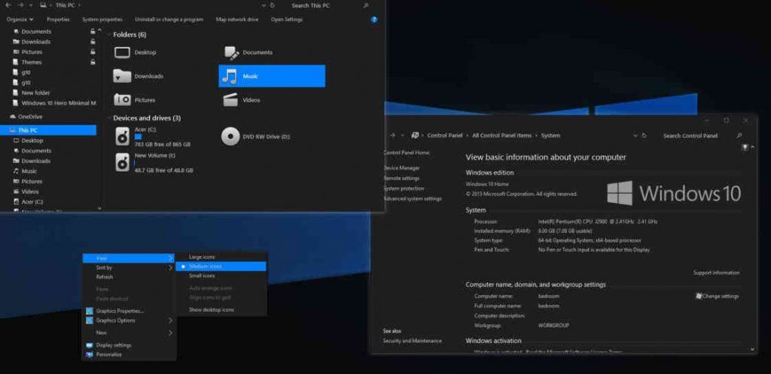Refresh the This PC view in File Explorer
771x374 pixels.
(x=273, y=5)
